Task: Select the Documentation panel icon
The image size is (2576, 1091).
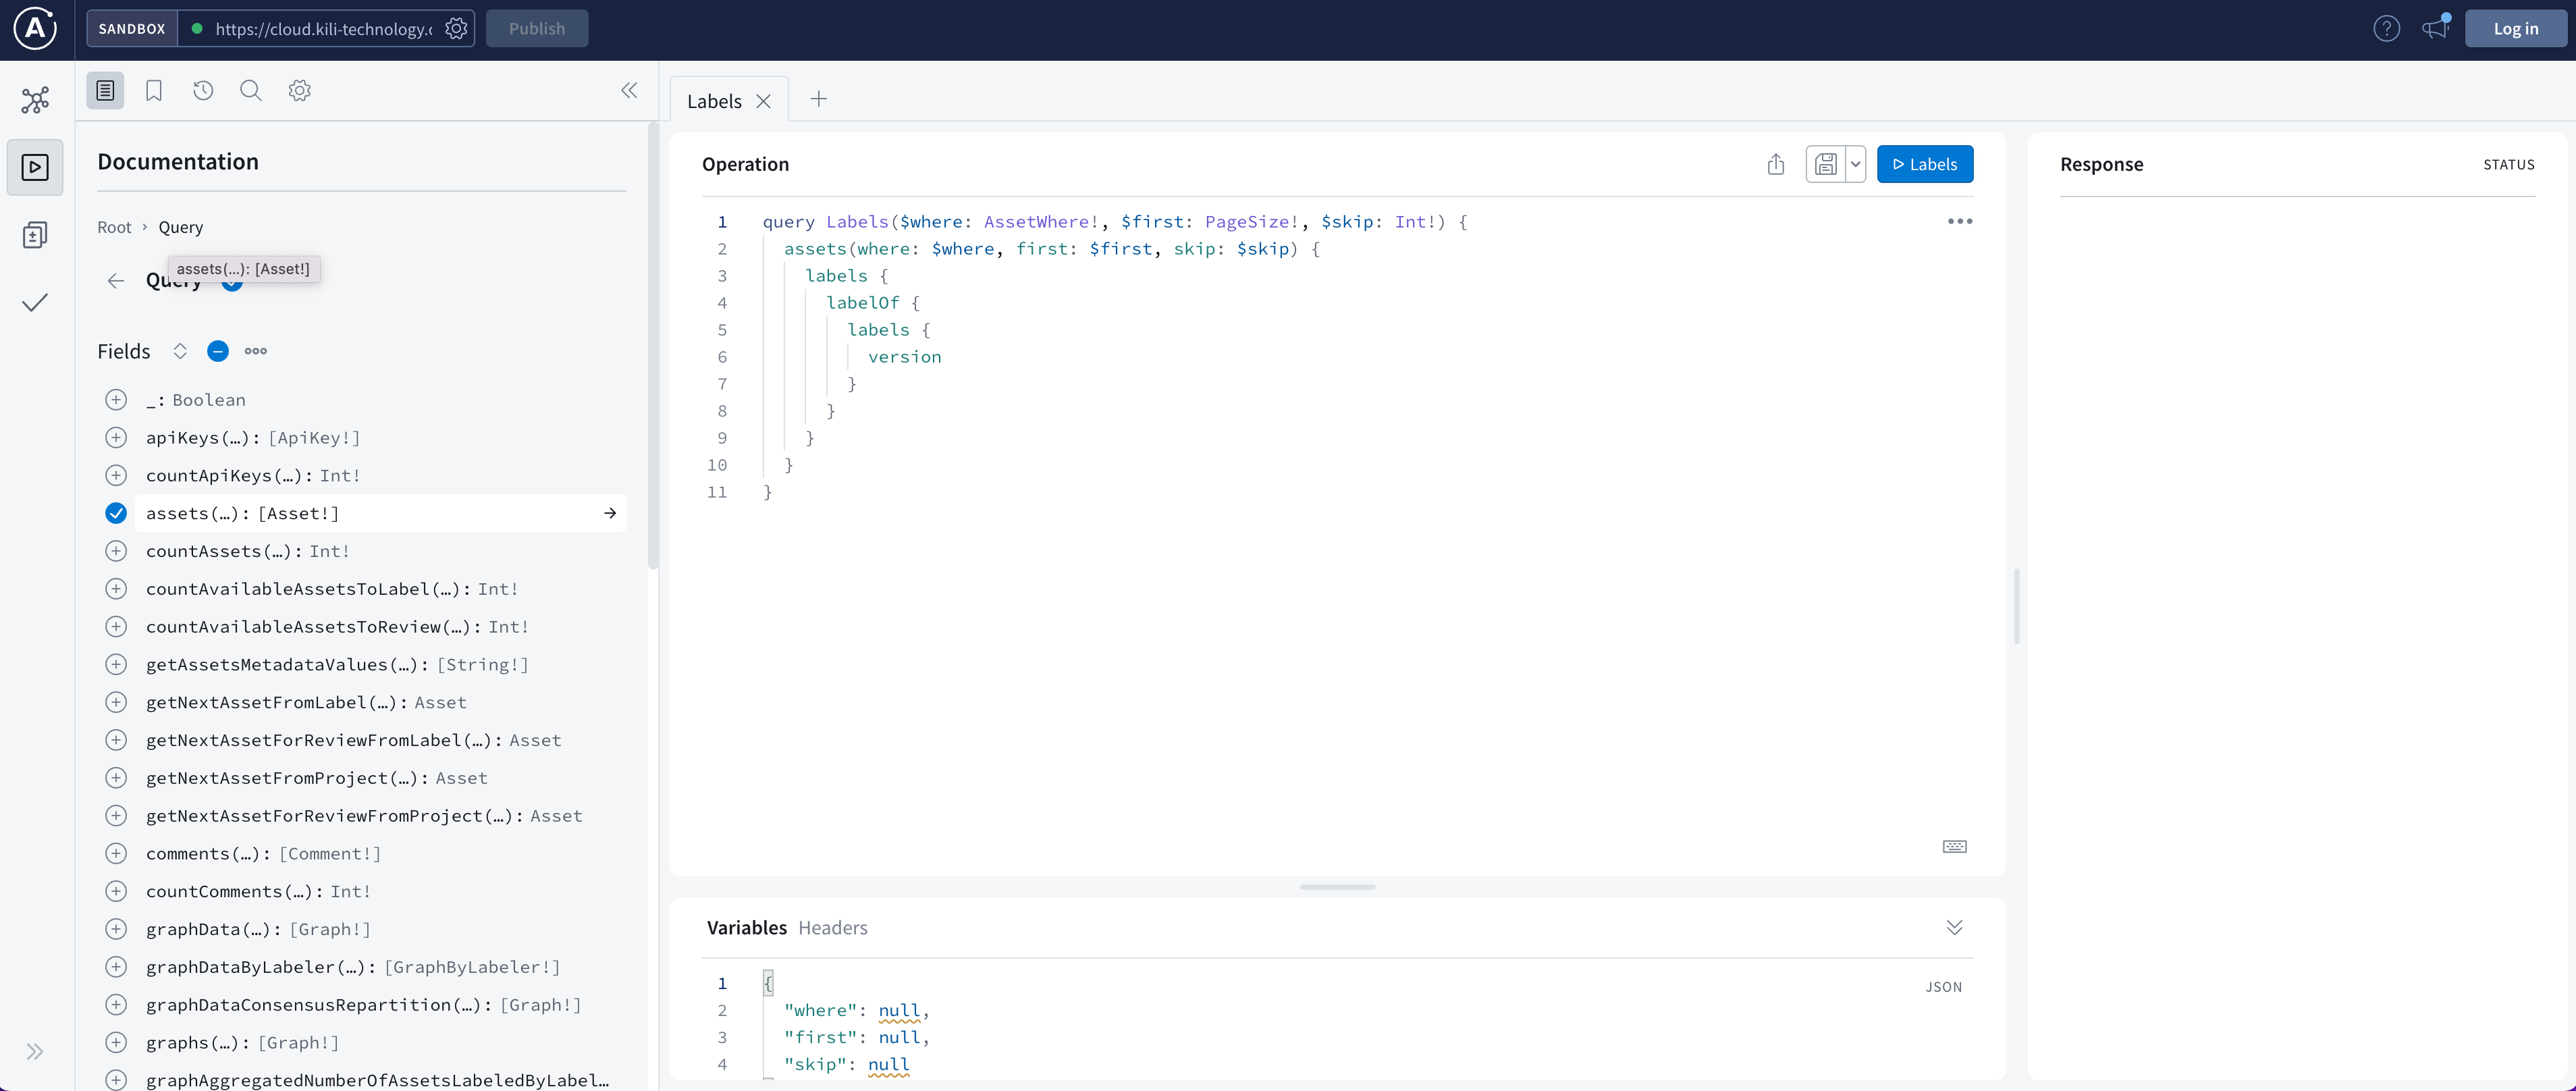Action: click(105, 91)
